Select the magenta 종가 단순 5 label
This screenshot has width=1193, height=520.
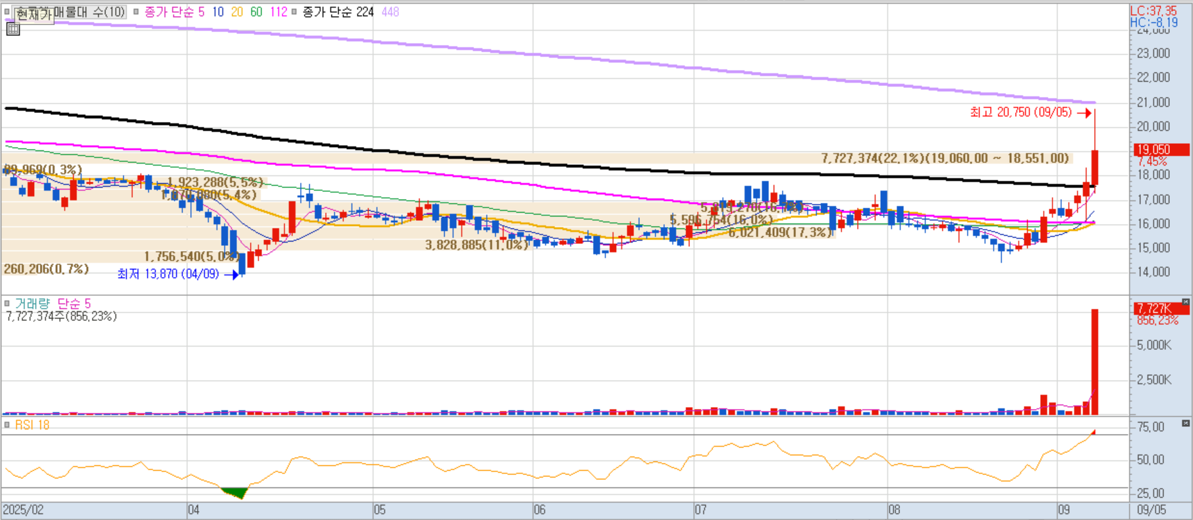[x=175, y=12]
